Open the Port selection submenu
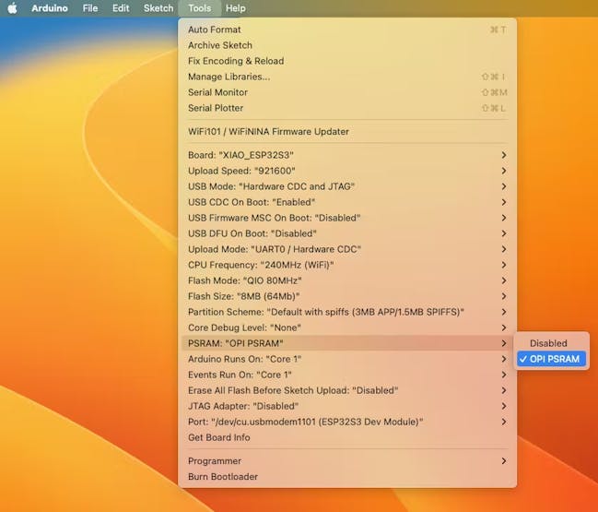The image size is (598, 512). point(305,422)
